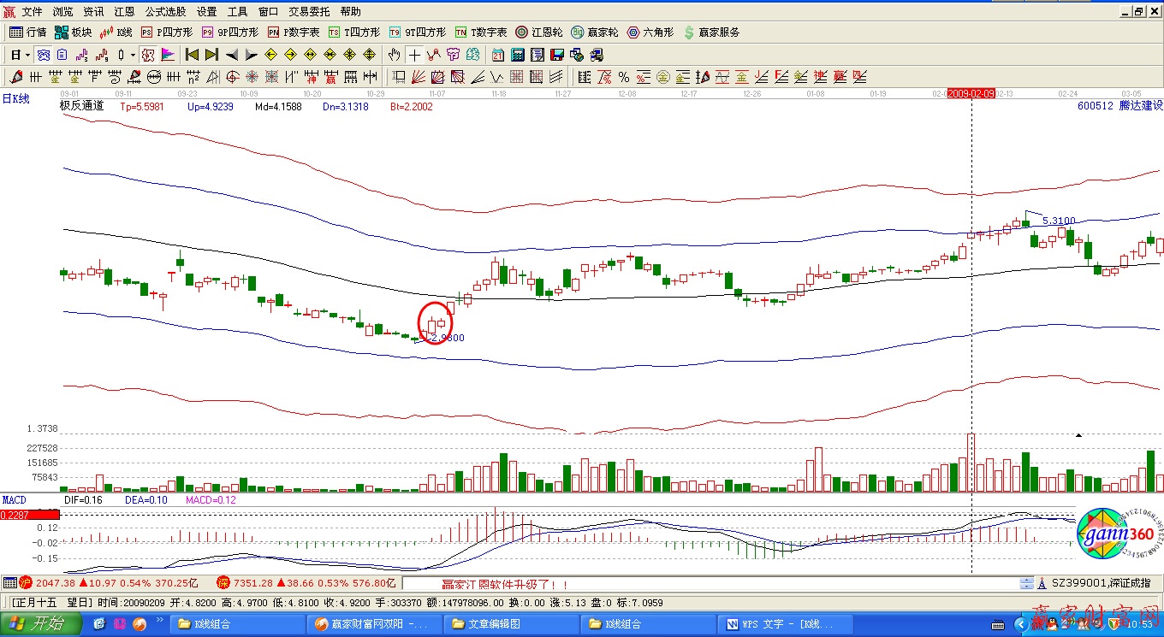This screenshot has width=1164, height=637.
Task: Click the calendar date icon
Action: coord(497,55)
